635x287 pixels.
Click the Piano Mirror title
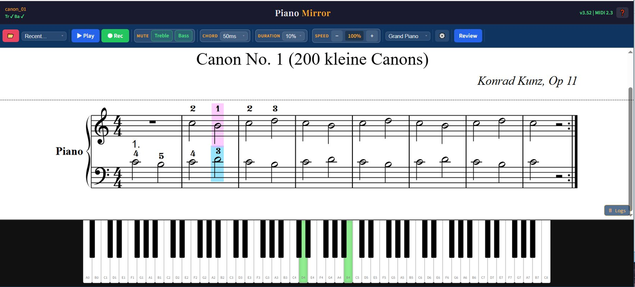point(303,13)
